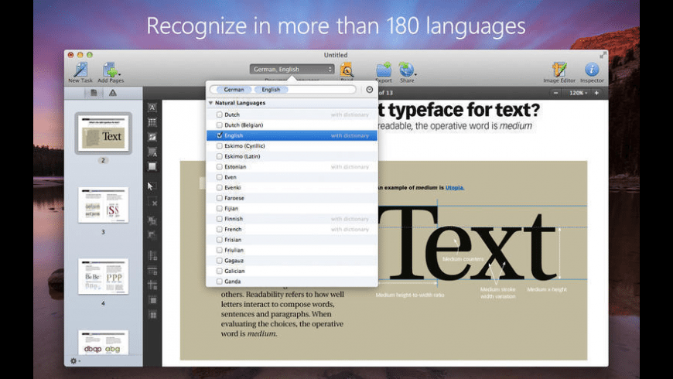Show the warnings tab in sidebar

point(113,93)
